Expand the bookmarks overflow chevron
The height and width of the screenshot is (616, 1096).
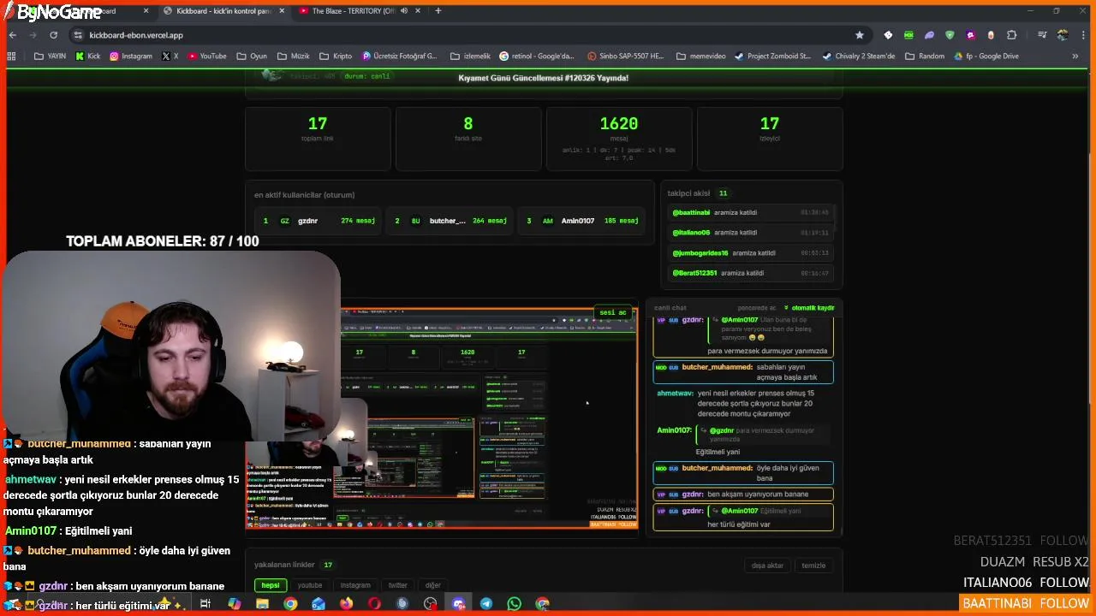coord(1075,56)
